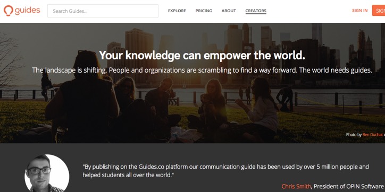385x192 pixels.
Task: Click the testimonial quote about Guides.co platform
Action: (x=225, y=171)
